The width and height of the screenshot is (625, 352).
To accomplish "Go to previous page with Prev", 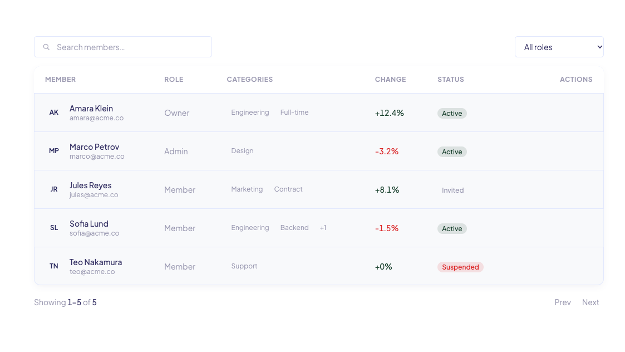I will tap(563, 302).
